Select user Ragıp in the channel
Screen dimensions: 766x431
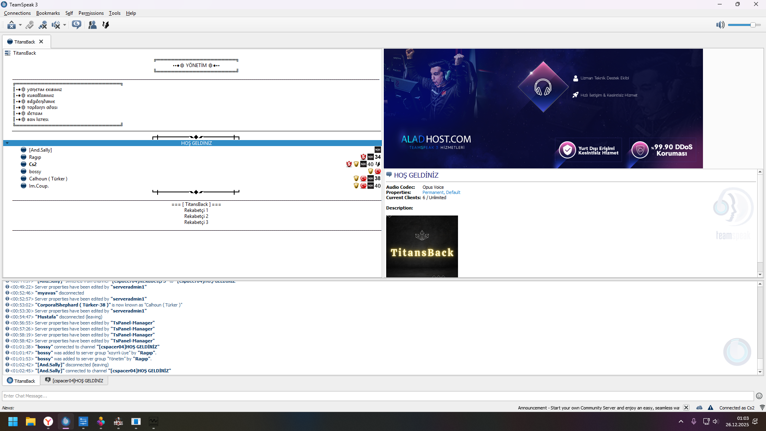coord(35,157)
